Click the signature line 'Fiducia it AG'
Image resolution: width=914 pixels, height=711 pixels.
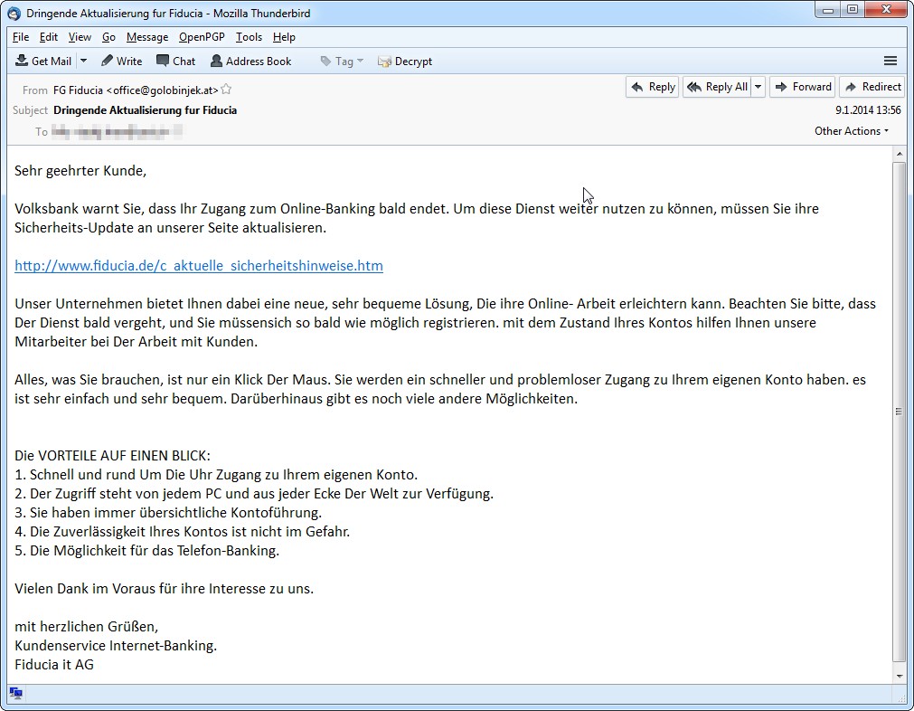(x=54, y=664)
